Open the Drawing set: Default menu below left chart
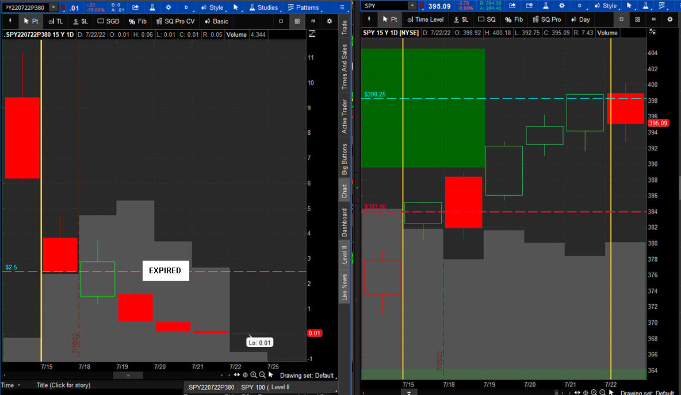Screen dimensions: 681x395 [x=308, y=375]
